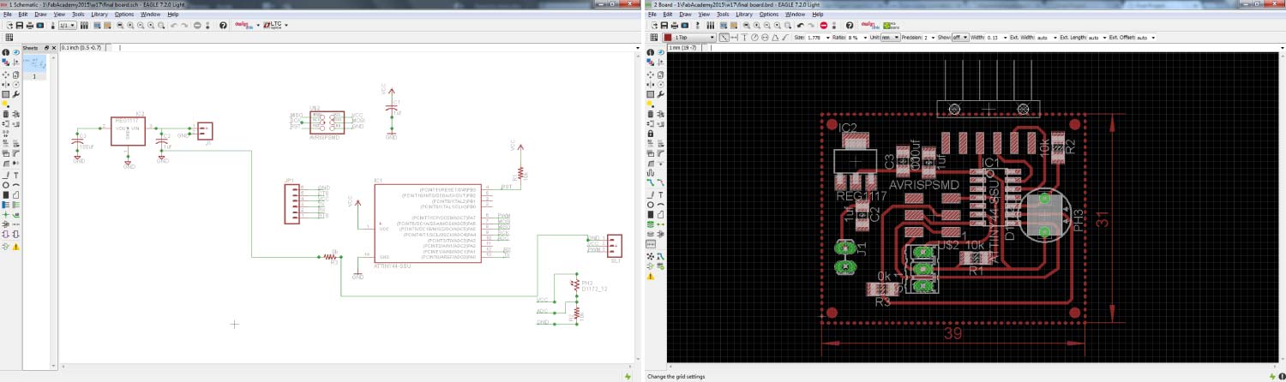Toggle the linear dimension type button
The width and height of the screenshot is (1286, 382).
coord(724,38)
